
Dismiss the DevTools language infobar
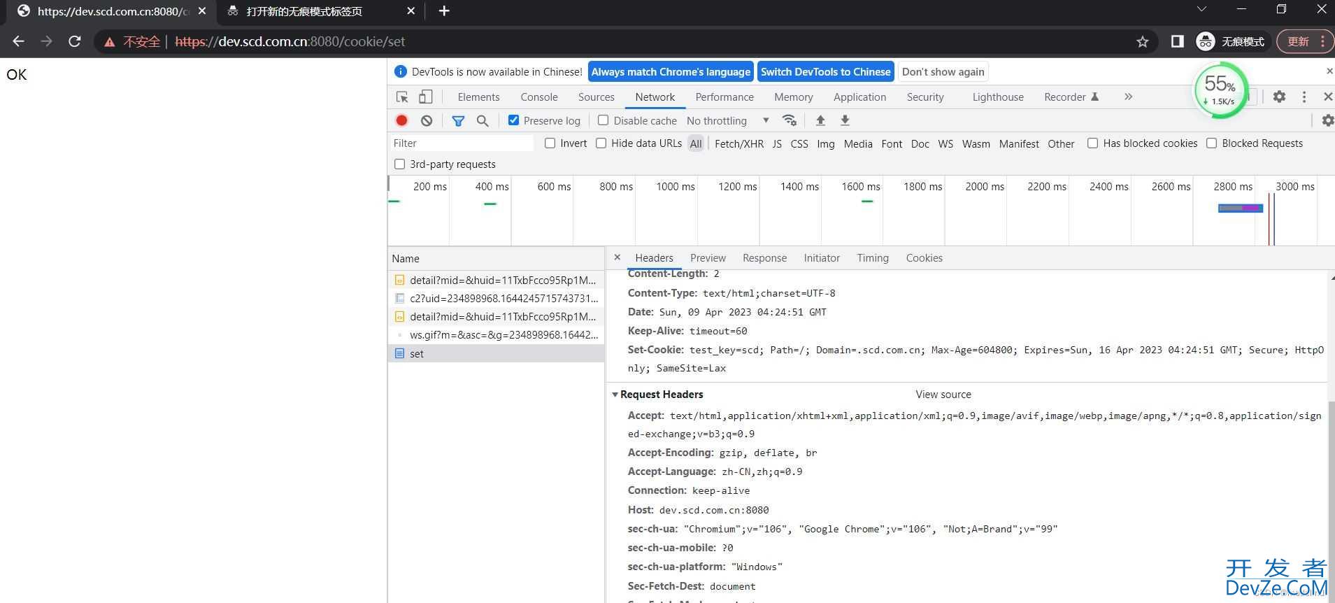(x=1329, y=71)
